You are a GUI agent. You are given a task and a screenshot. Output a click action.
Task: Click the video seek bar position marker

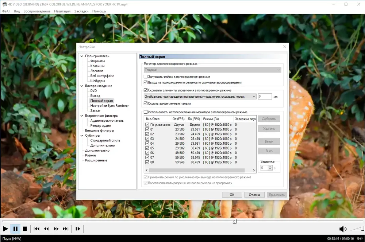tap(235, 221)
